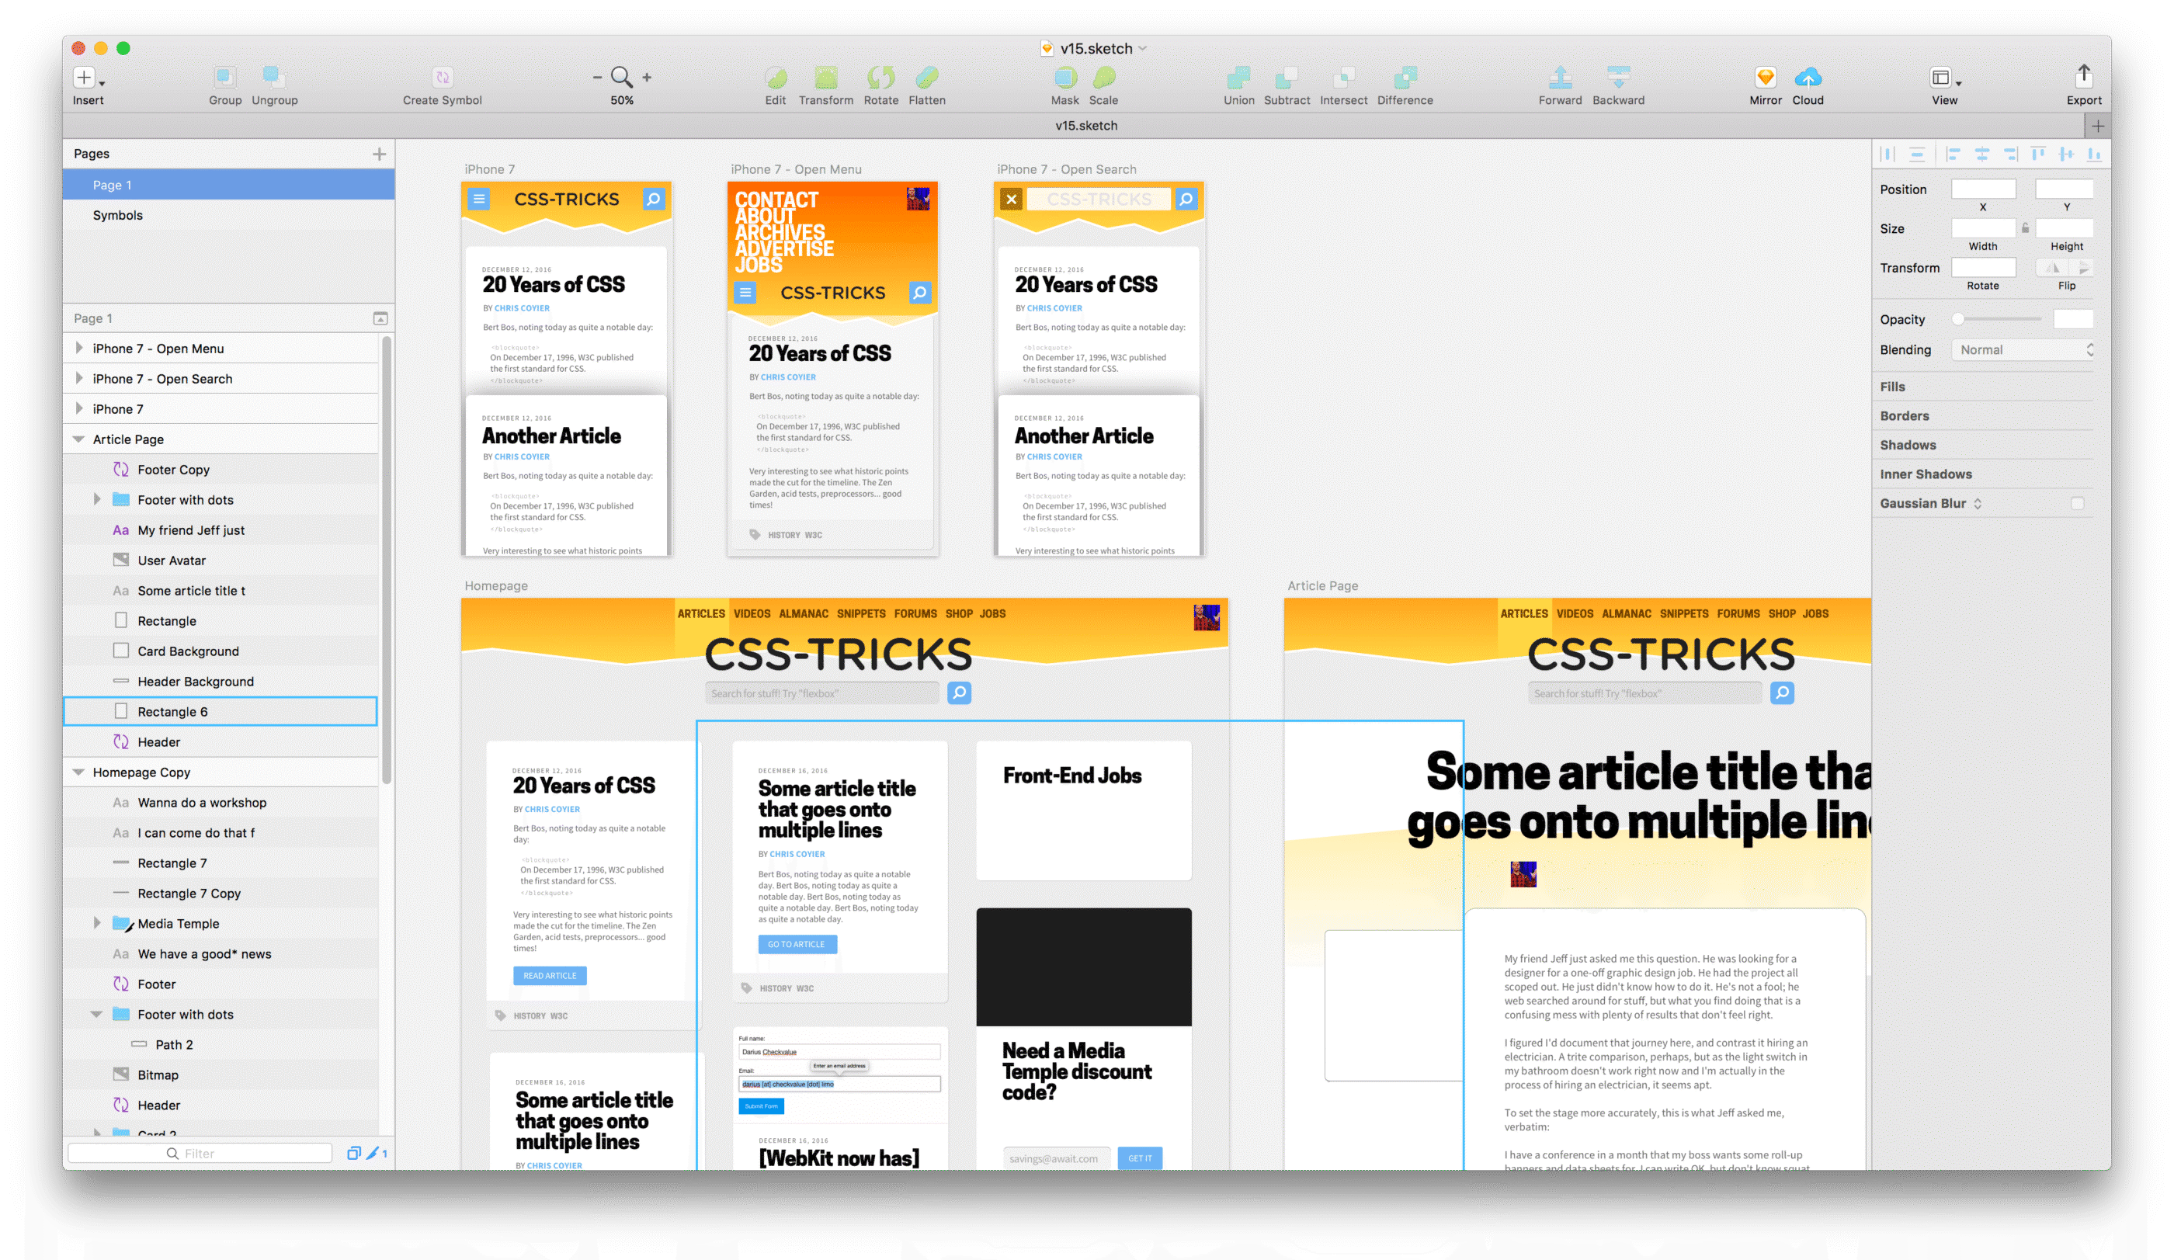Zoom out with the minus button

point(597,78)
